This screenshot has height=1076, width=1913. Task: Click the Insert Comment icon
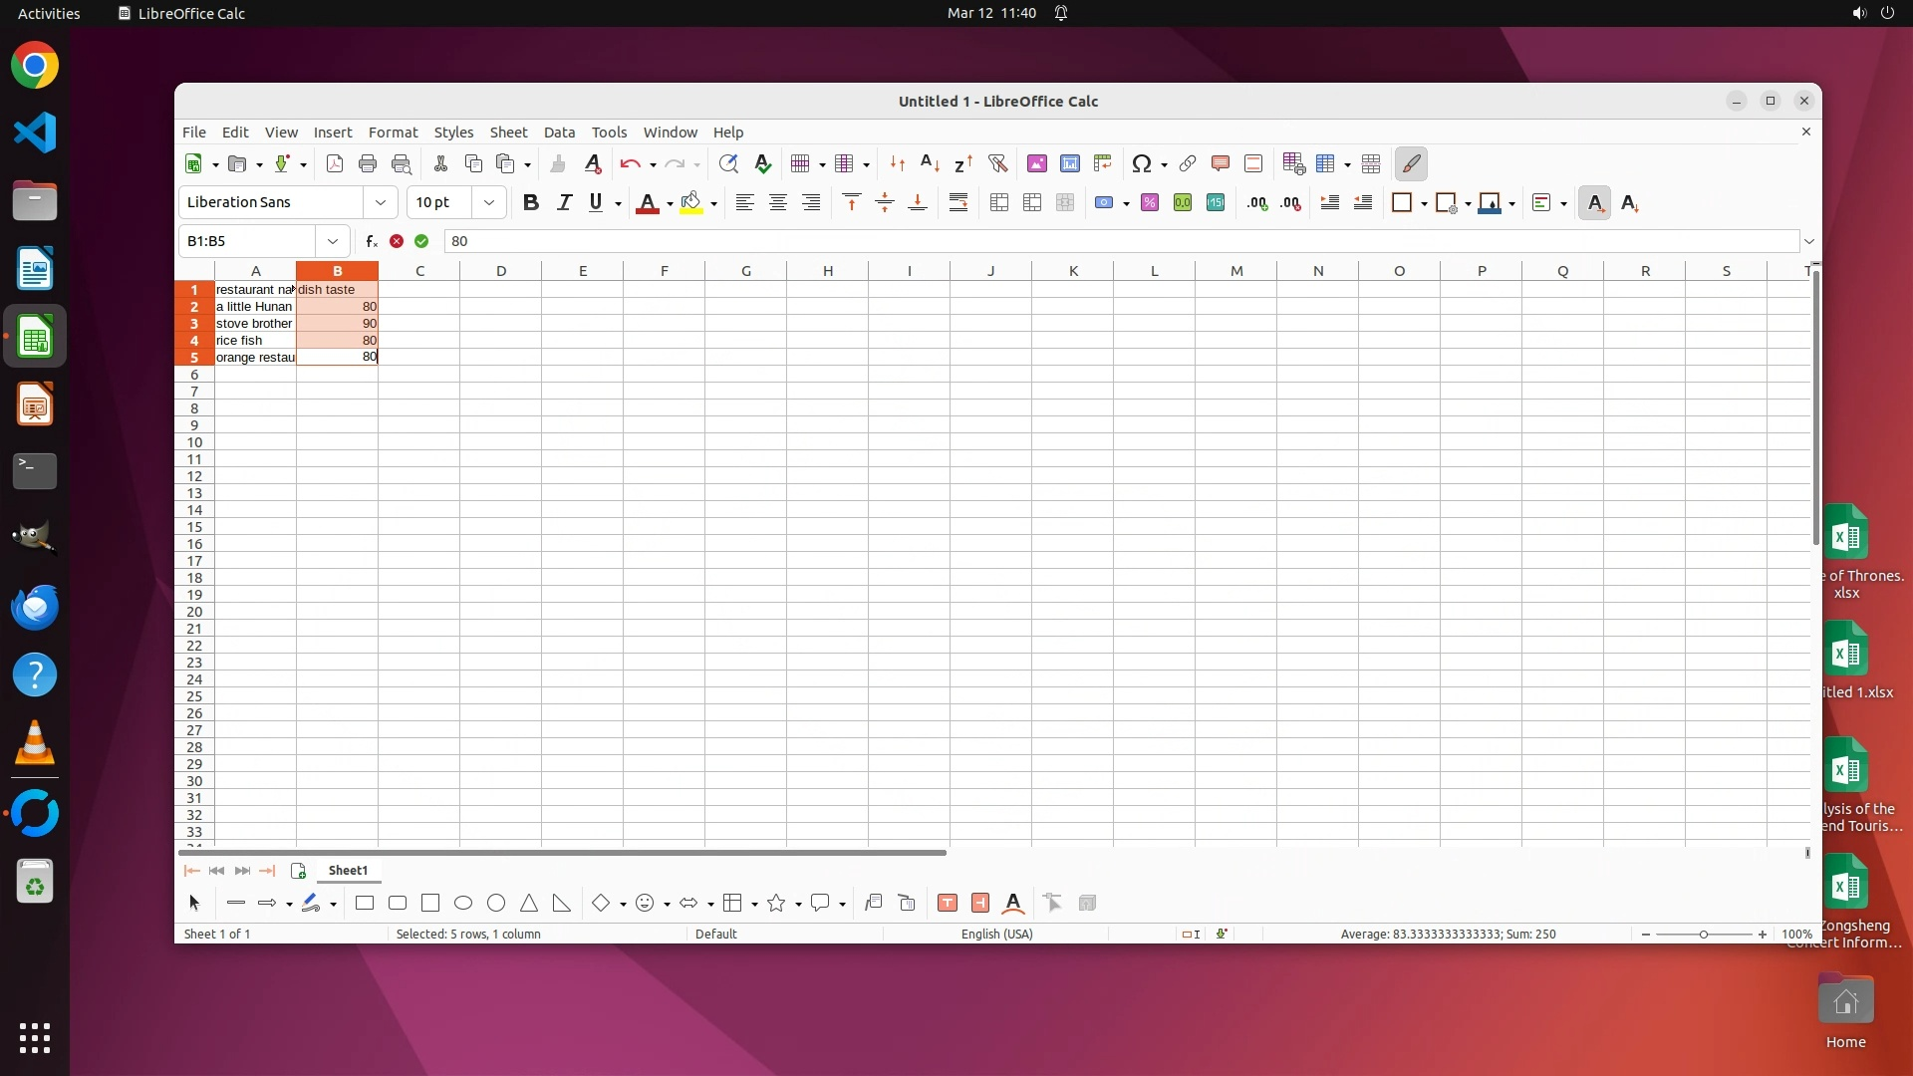tap(1221, 164)
